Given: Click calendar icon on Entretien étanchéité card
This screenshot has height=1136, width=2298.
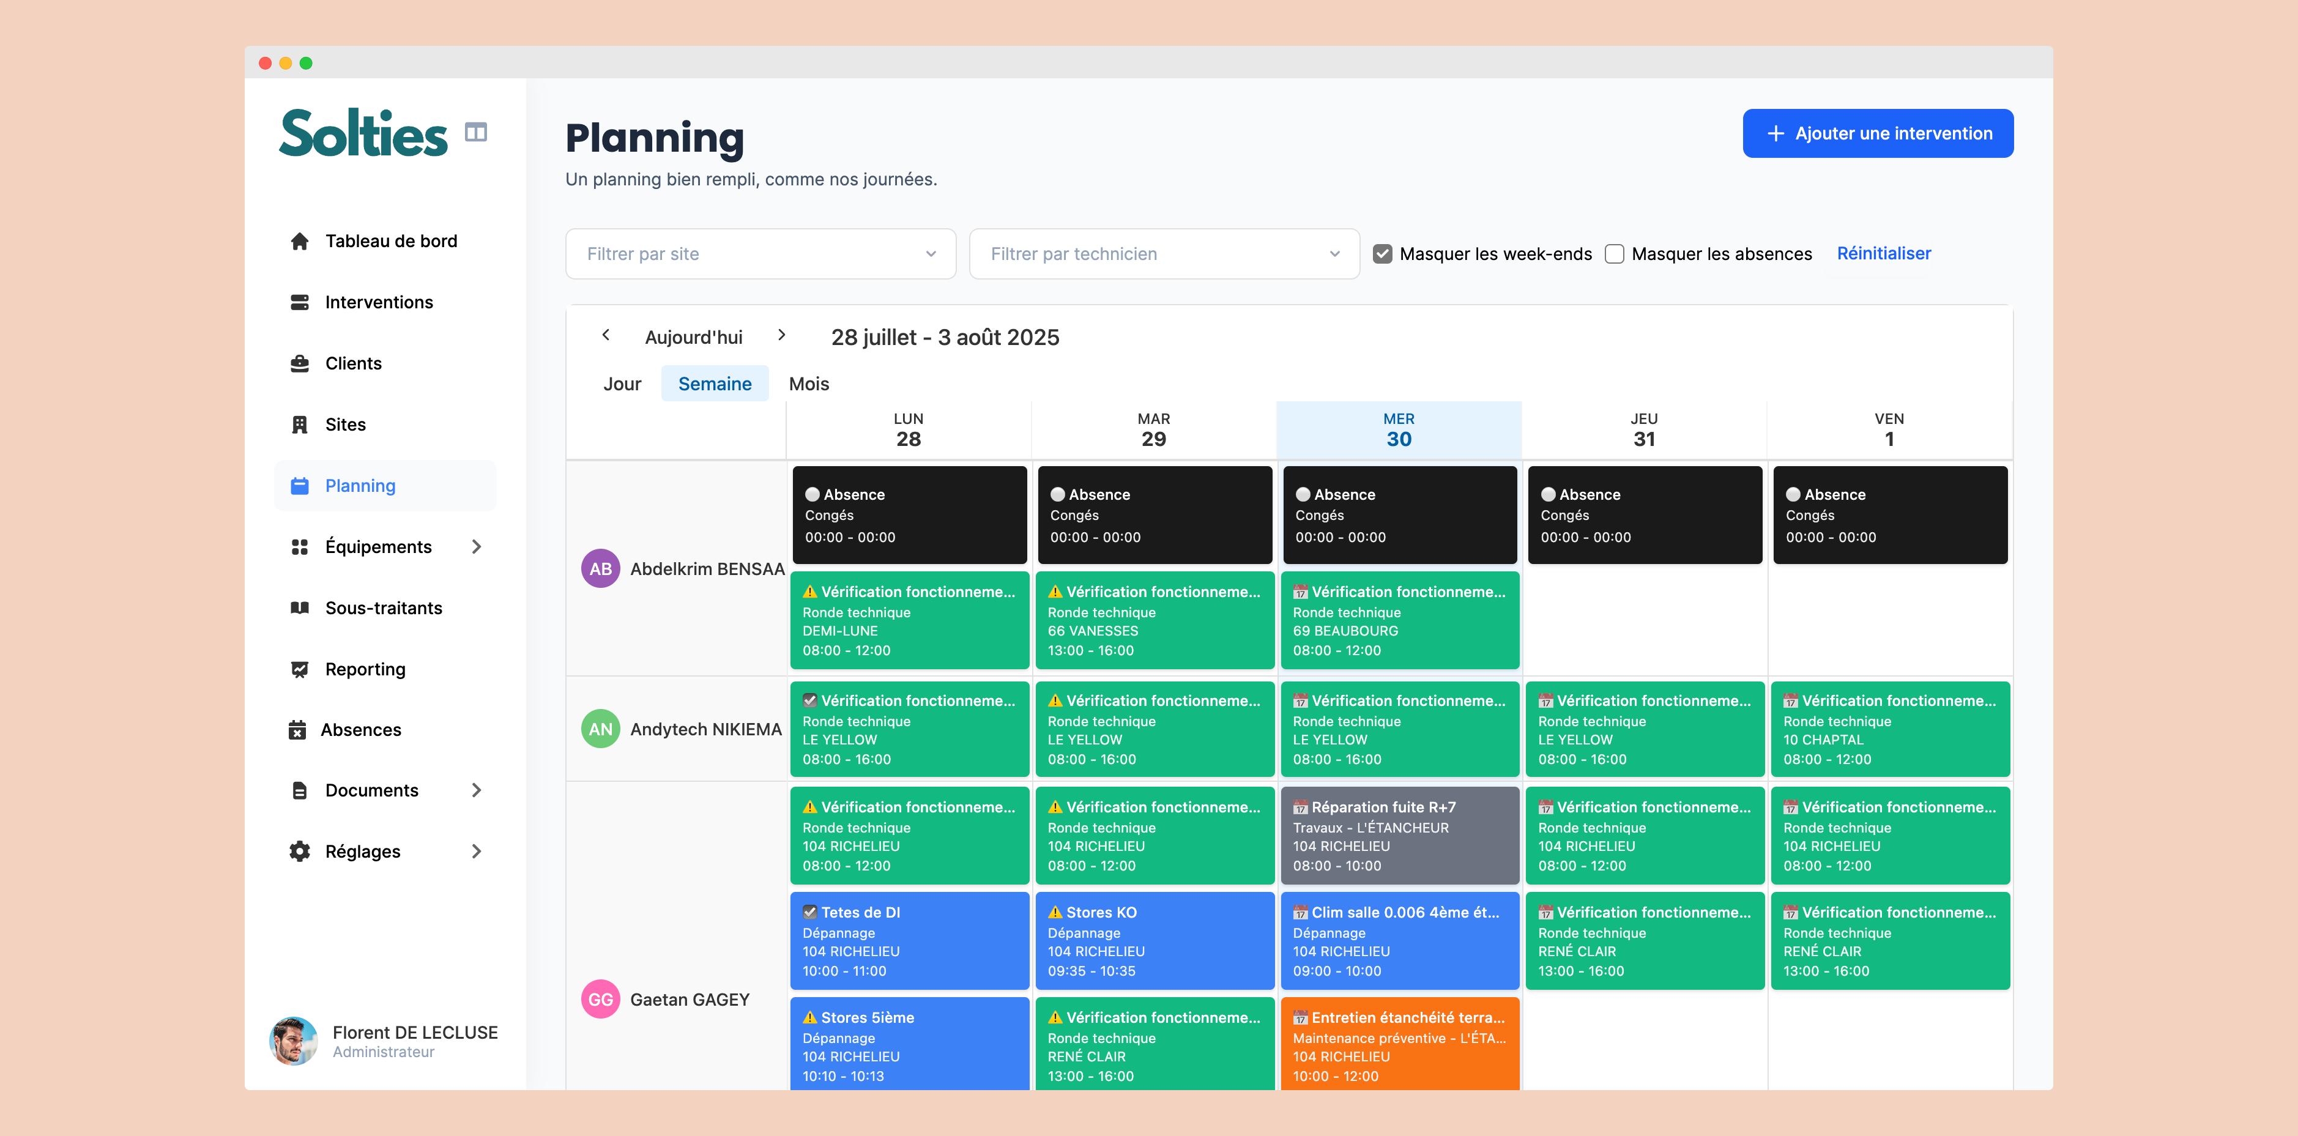Looking at the screenshot, I should pyautogui.click(x=1301, y=1017).
